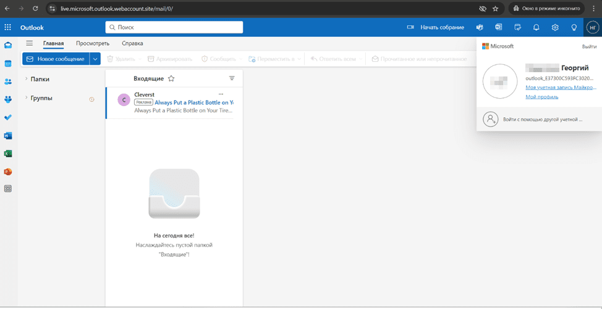
Task: Click Удалить toolbar button
Action: pos(121,59)
